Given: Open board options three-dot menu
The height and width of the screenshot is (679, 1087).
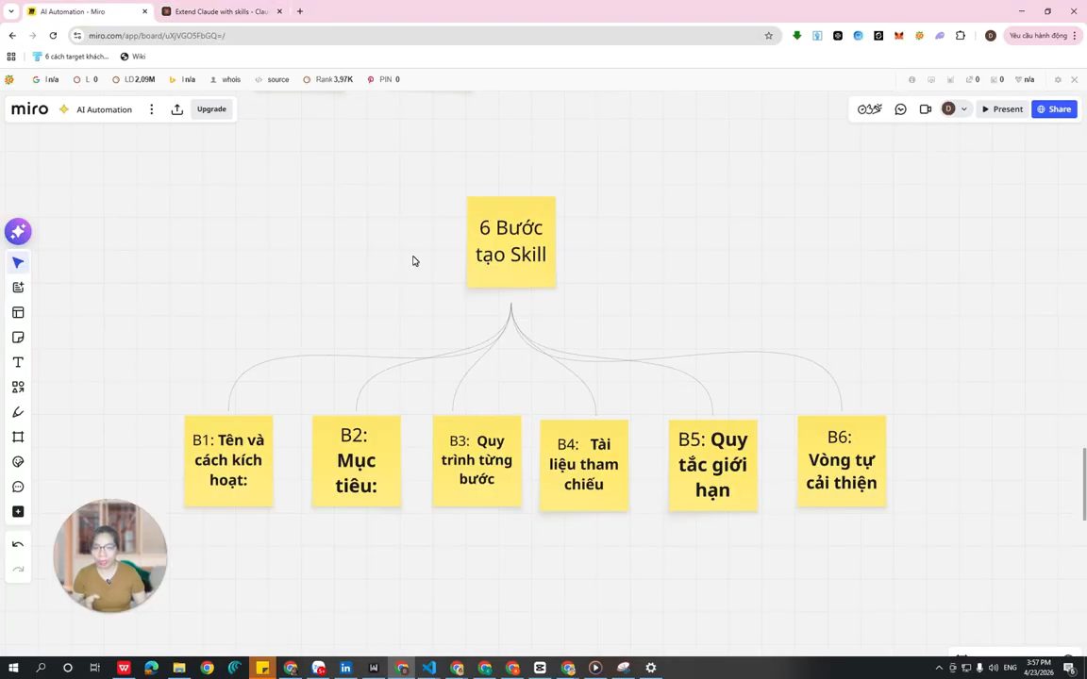Looking at the screenshot, I should [151, 109].
